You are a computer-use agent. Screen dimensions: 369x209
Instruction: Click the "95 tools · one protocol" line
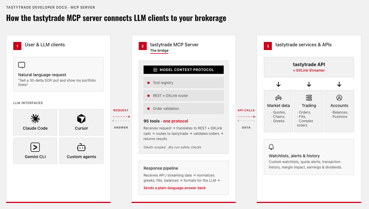coord(166,121)
